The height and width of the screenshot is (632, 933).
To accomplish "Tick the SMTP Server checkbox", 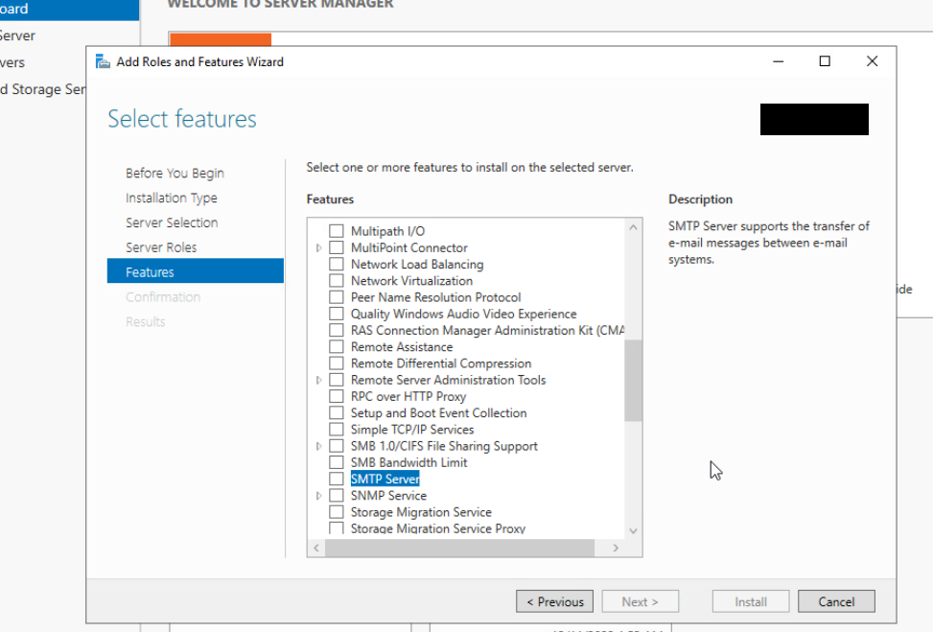I will [337, 479].
